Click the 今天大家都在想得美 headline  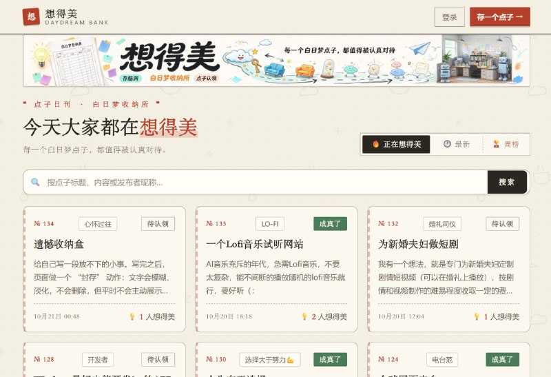click(x=110, y=127)
